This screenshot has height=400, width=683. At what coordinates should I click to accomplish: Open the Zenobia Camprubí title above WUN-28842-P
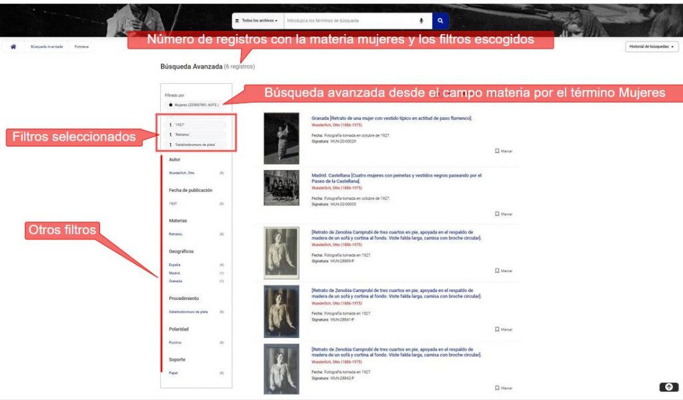396,352
